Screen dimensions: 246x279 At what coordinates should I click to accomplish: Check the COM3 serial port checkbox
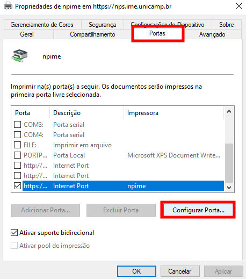(17, 124)
